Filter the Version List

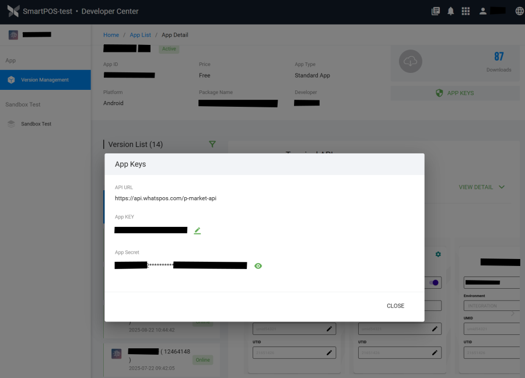click(212, 144)
